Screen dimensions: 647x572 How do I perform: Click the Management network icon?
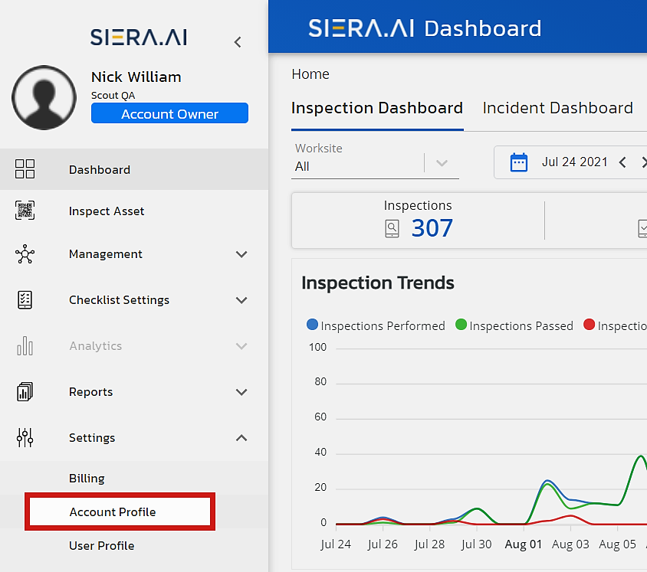(x=25, y=253)
